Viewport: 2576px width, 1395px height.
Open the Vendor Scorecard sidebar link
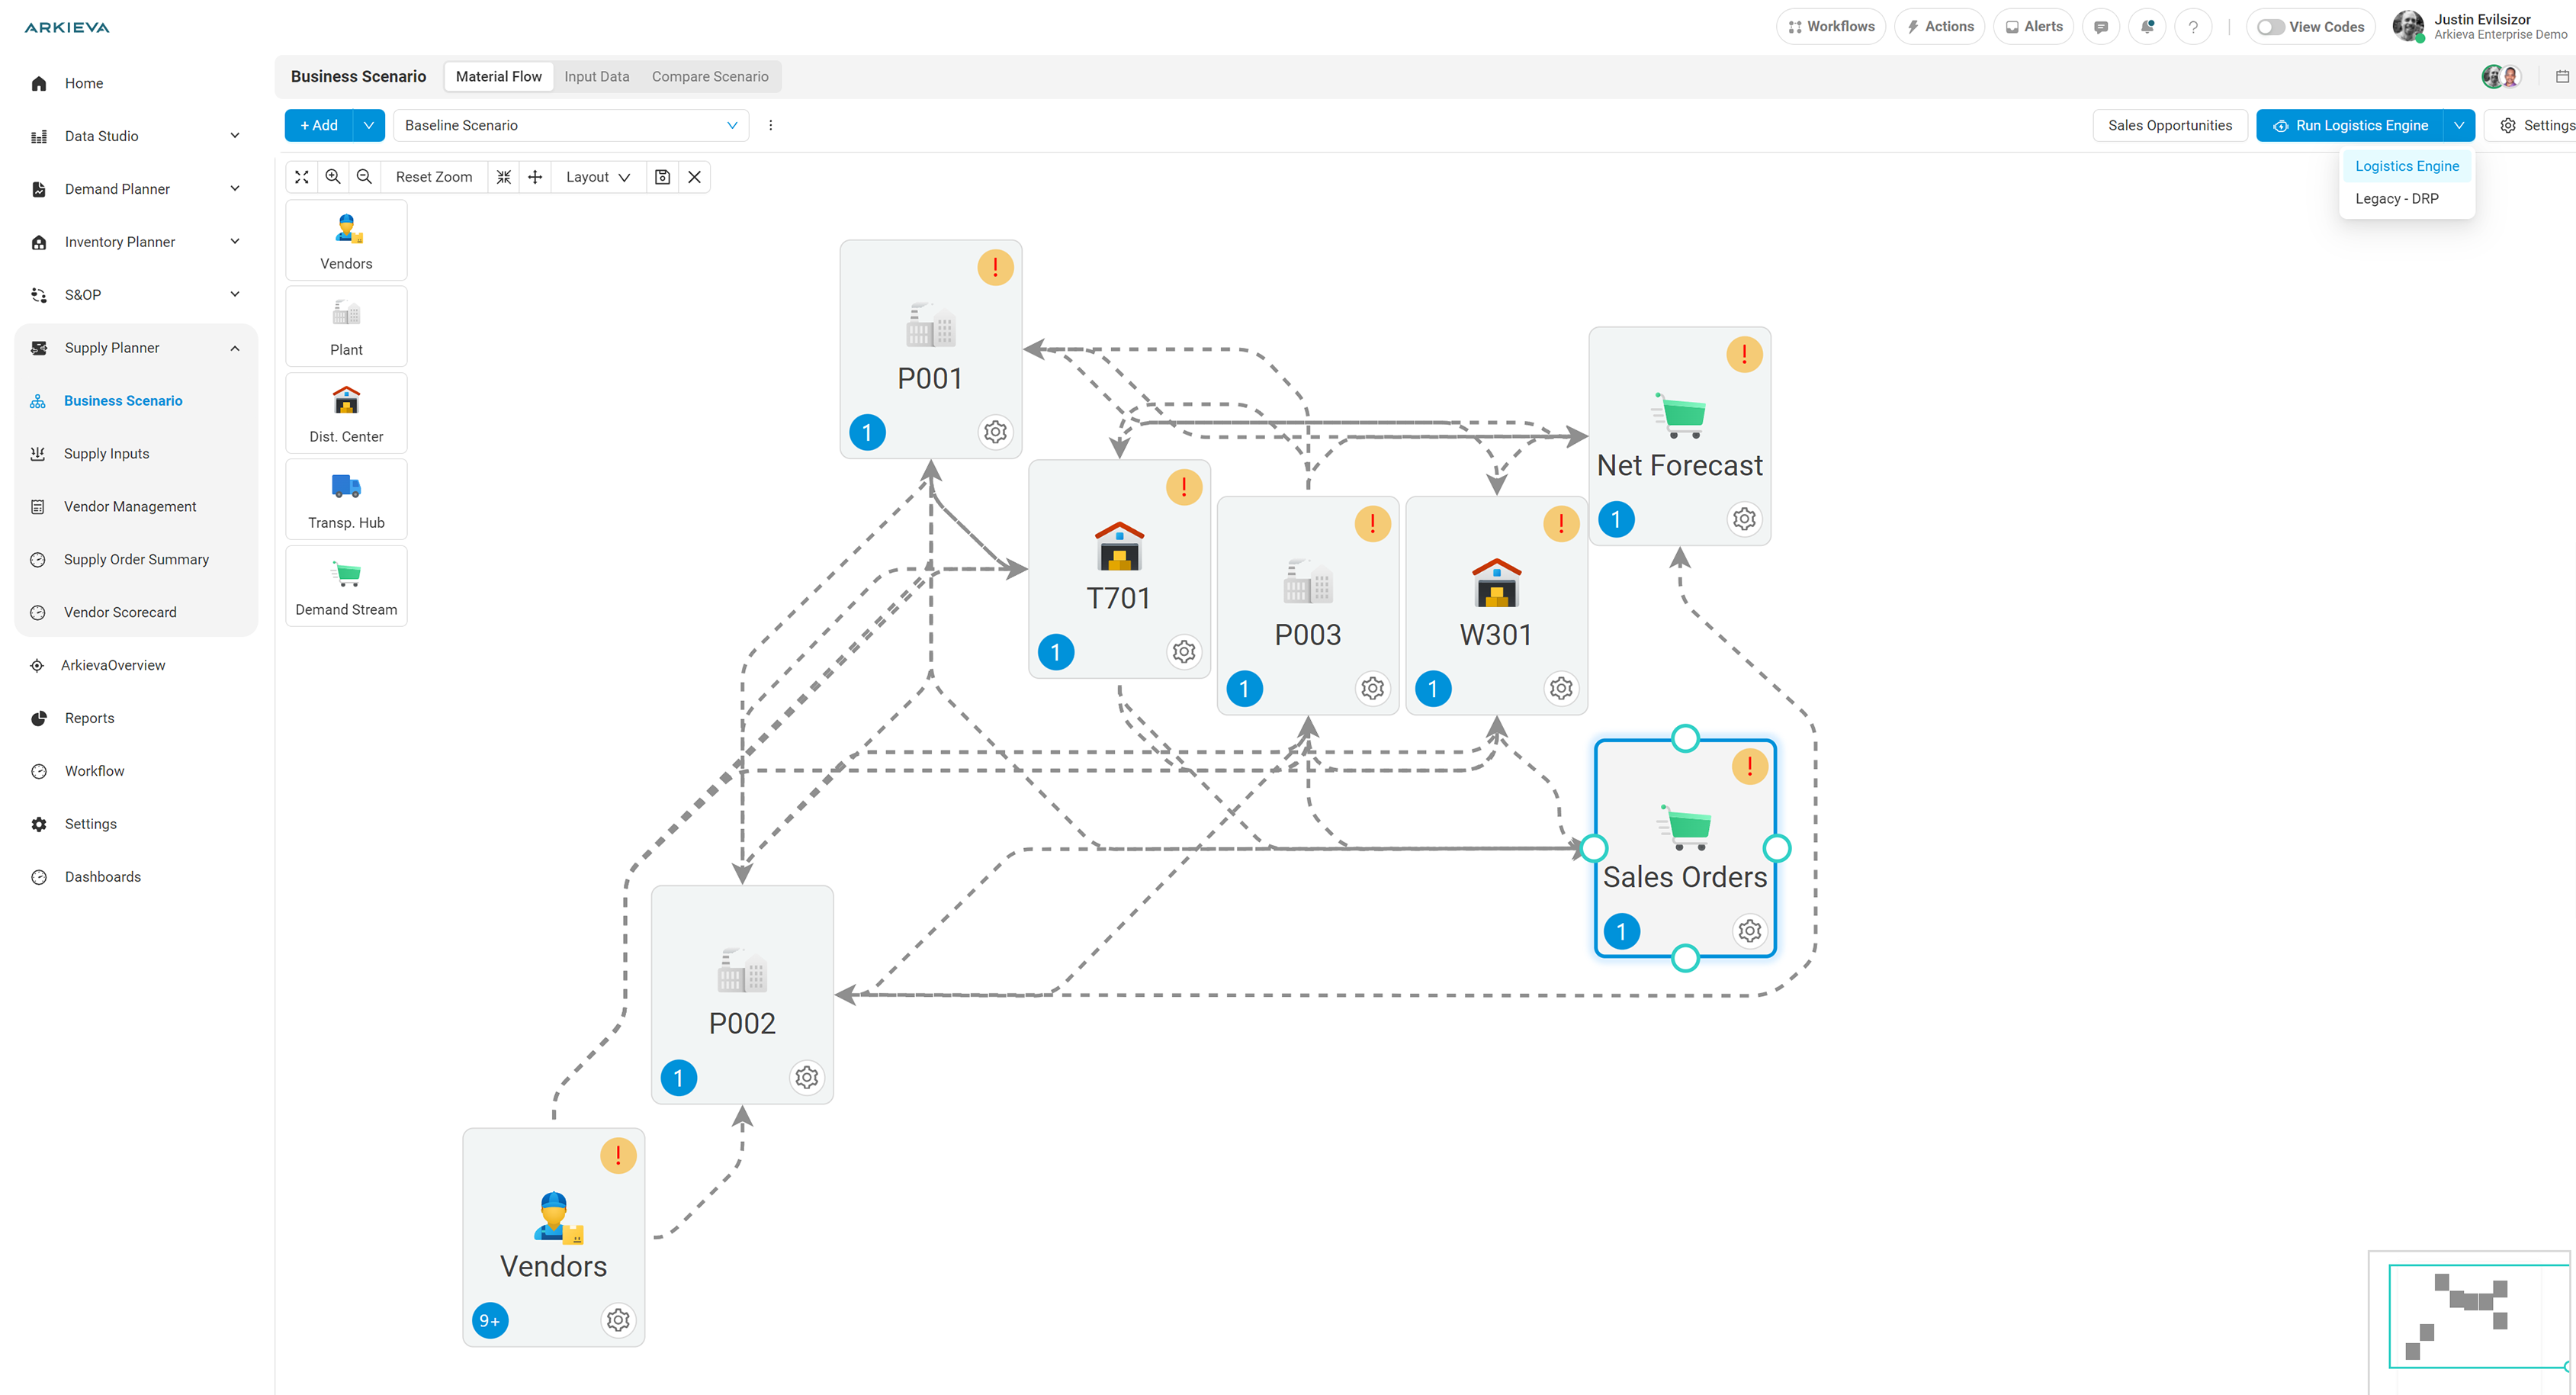tap(120, 612)
